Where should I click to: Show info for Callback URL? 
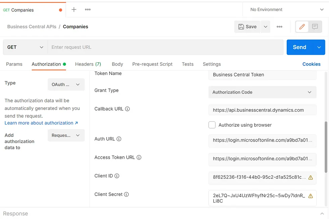pos(127,109)
